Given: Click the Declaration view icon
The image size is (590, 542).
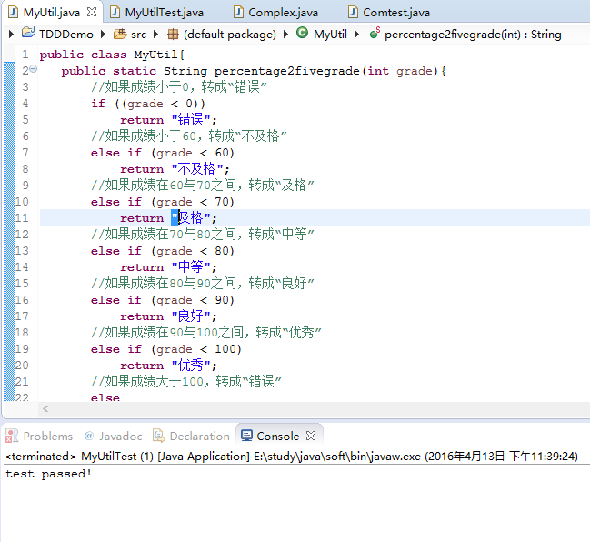Looking at the screenshot, I should [x=159, y=436].
